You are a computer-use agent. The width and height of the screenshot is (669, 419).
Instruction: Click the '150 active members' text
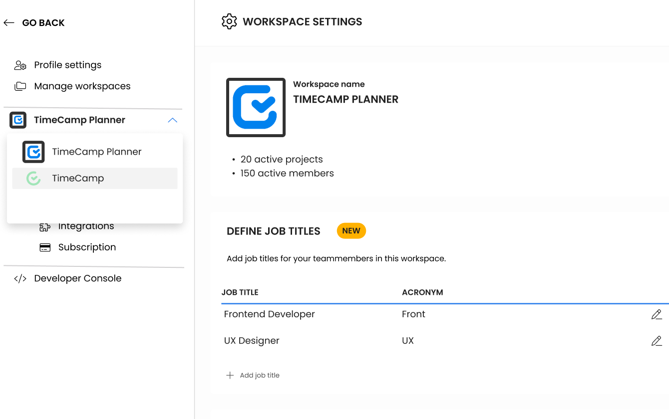pyautogui.click(x=287, y=174)
